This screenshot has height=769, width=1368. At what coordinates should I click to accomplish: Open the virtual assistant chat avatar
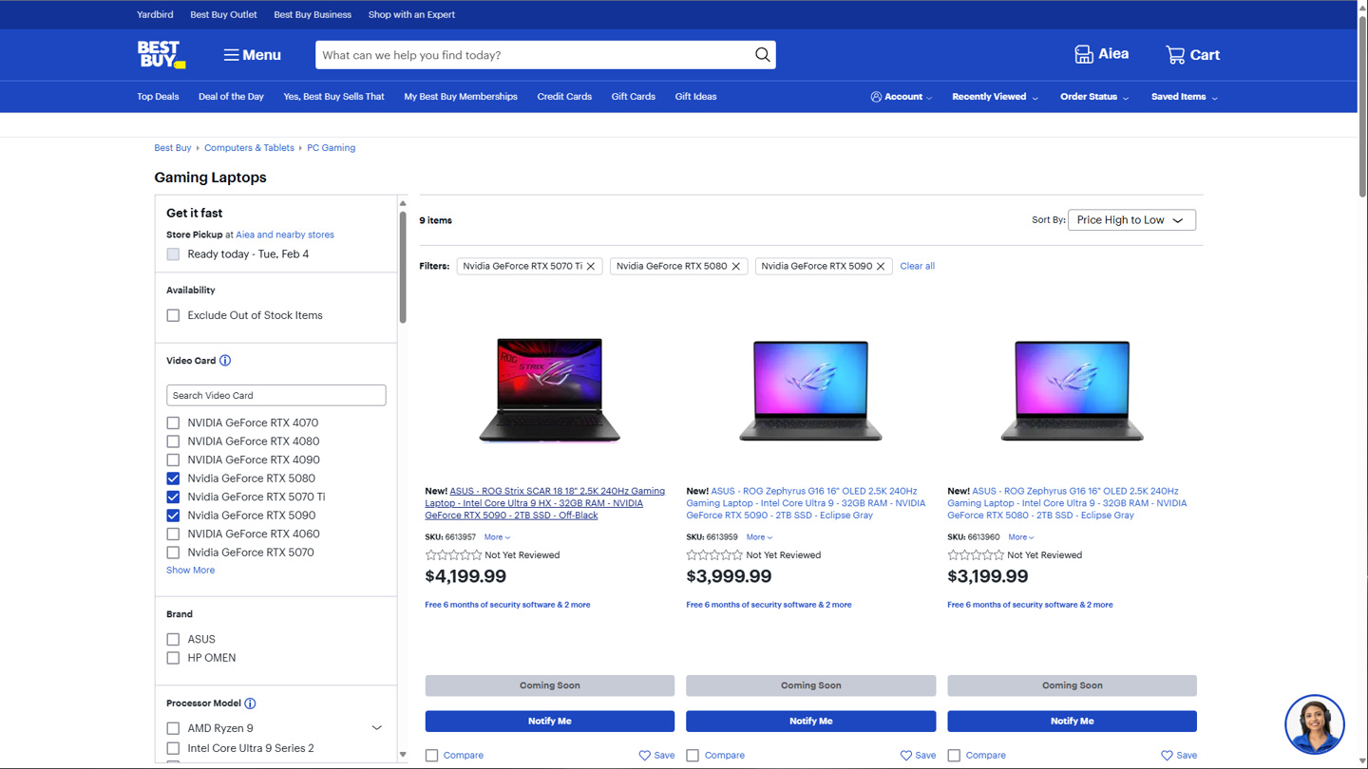click(1314, 724)
